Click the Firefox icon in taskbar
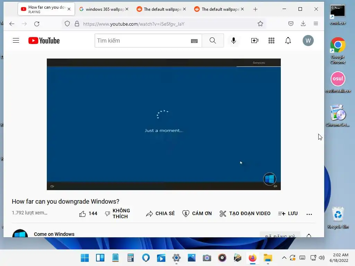 (x=252, y=258)
